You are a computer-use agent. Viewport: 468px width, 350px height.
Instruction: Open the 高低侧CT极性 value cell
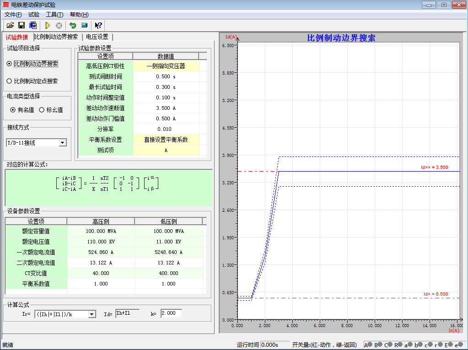166,66
